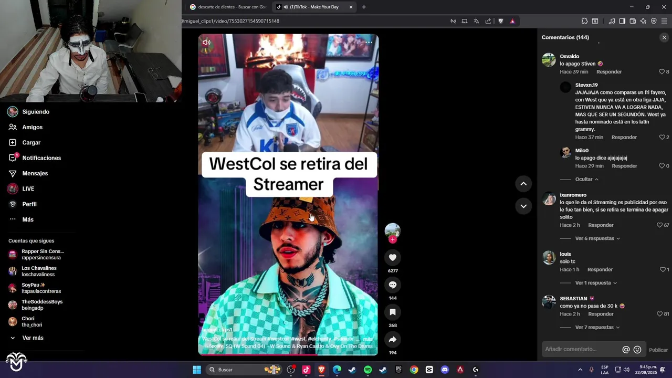Open Perfil in sidebar

coord(29,204)
